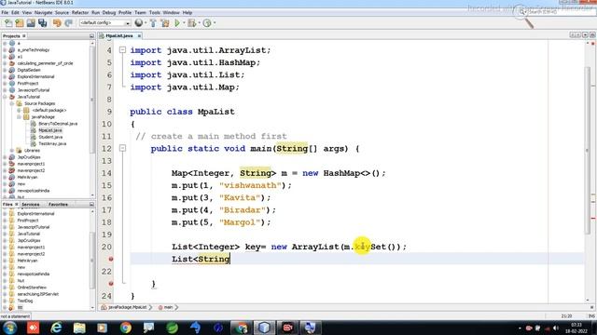Select the MpaList.java editor tab
The height and width of the screenshot is (335, 597).
(119, 35)
